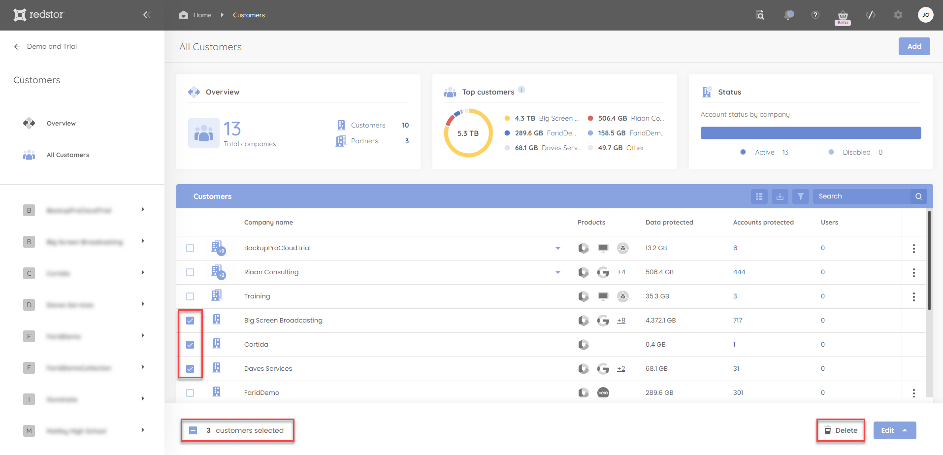Click desktop product icon in Training row
Screen dimensions: 943x455
point(603,296)
